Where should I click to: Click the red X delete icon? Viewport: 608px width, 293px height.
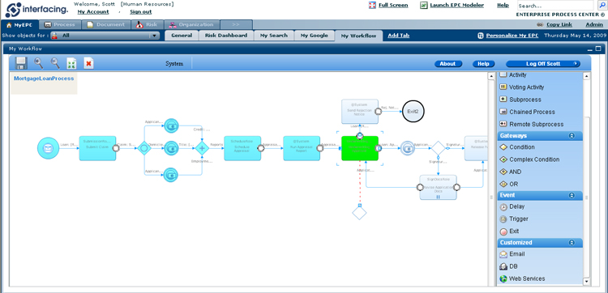tap(89, 63)
